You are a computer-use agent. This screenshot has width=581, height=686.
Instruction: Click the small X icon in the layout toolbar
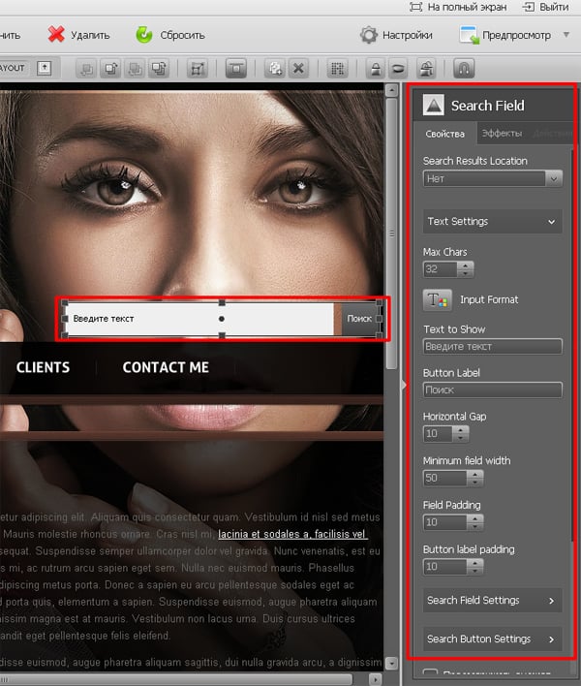click(299, 69)
